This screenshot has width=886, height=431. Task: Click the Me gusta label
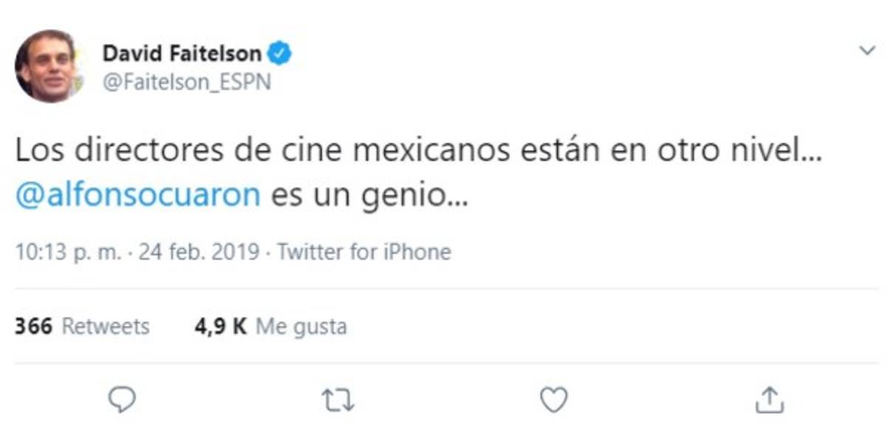click(x=301, y=325)
